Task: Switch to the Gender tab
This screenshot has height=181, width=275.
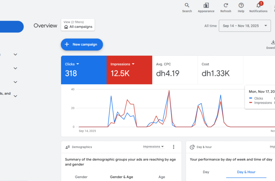Action: click(x=81, y=177)
